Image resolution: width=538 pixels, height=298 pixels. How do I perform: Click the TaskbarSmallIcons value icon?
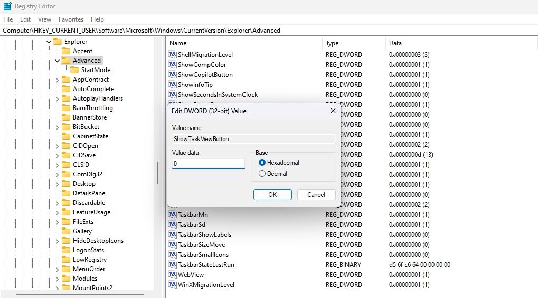pos(173,255)
